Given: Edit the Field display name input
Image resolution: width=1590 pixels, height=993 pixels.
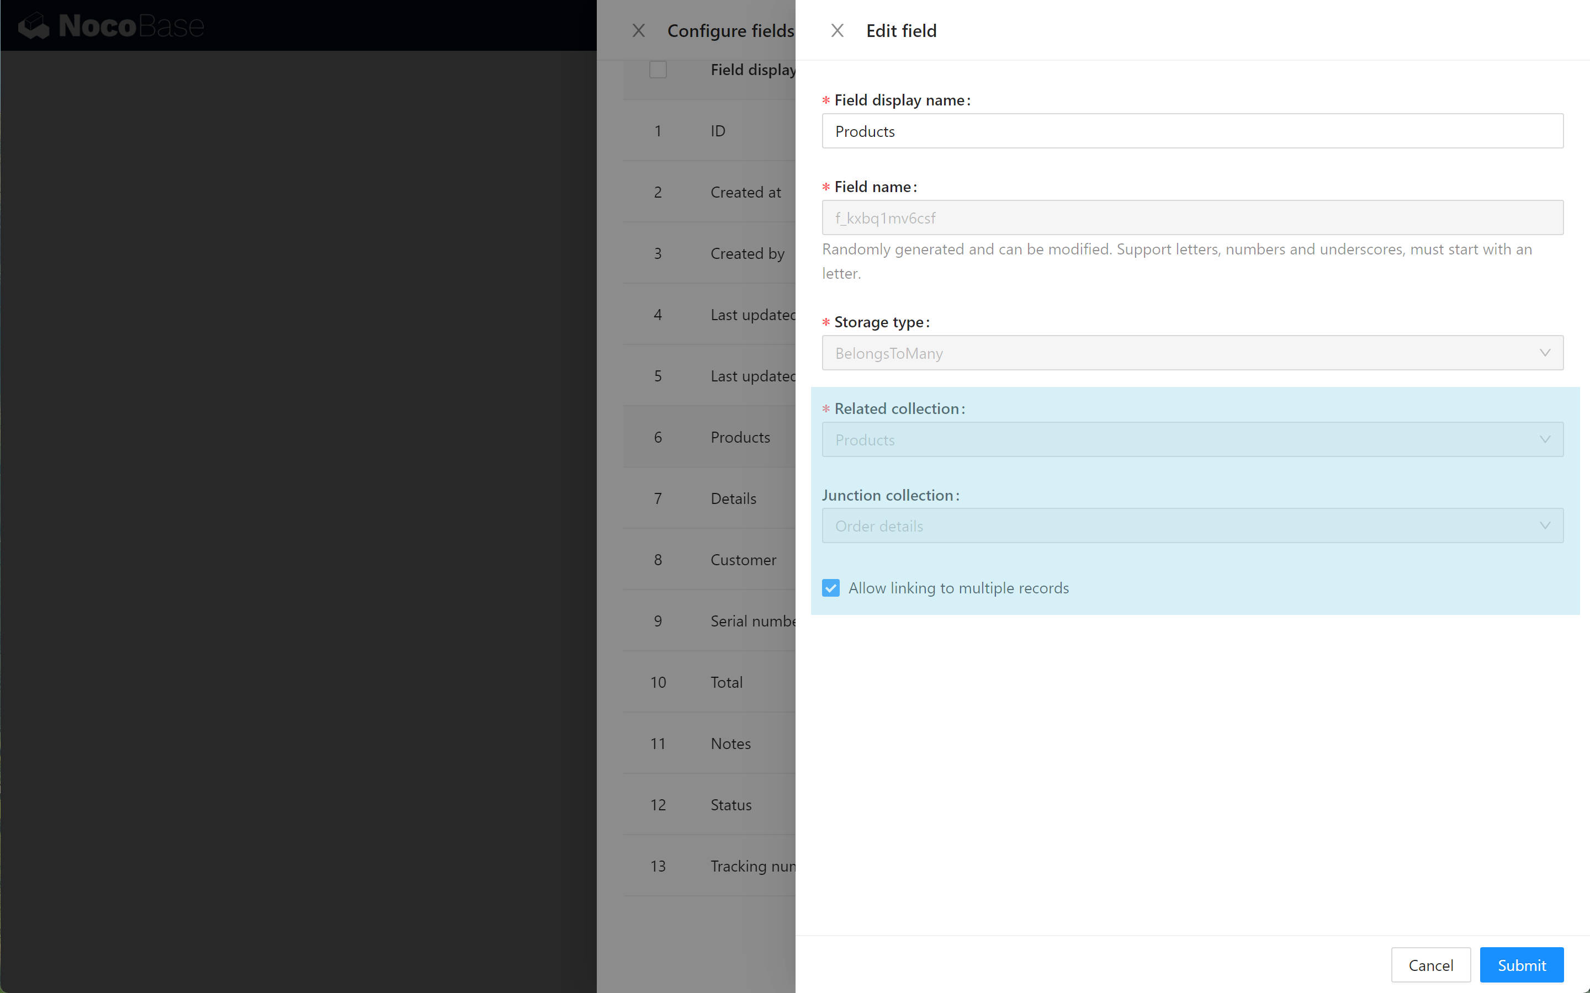Looking at the screenshot, I should [1191, 131].
